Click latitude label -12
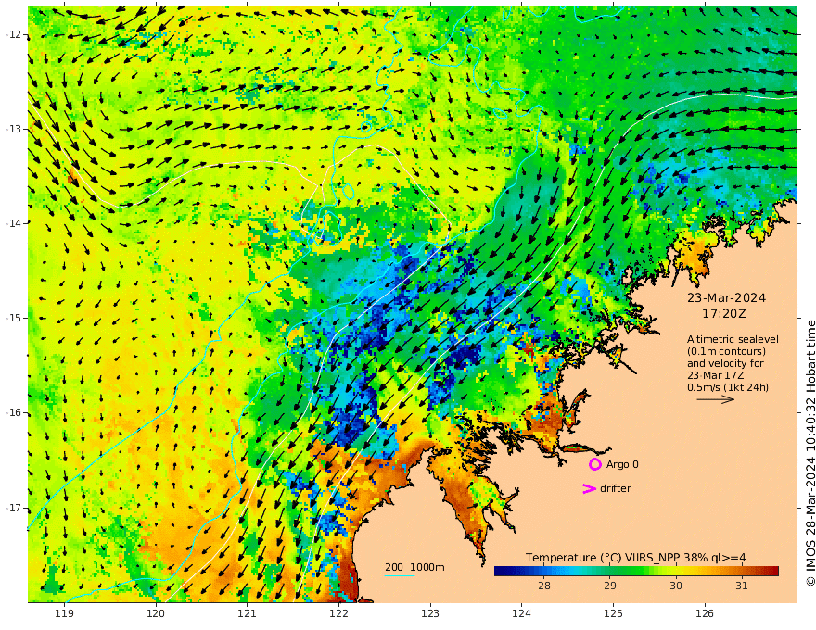 tap(14, 34)
